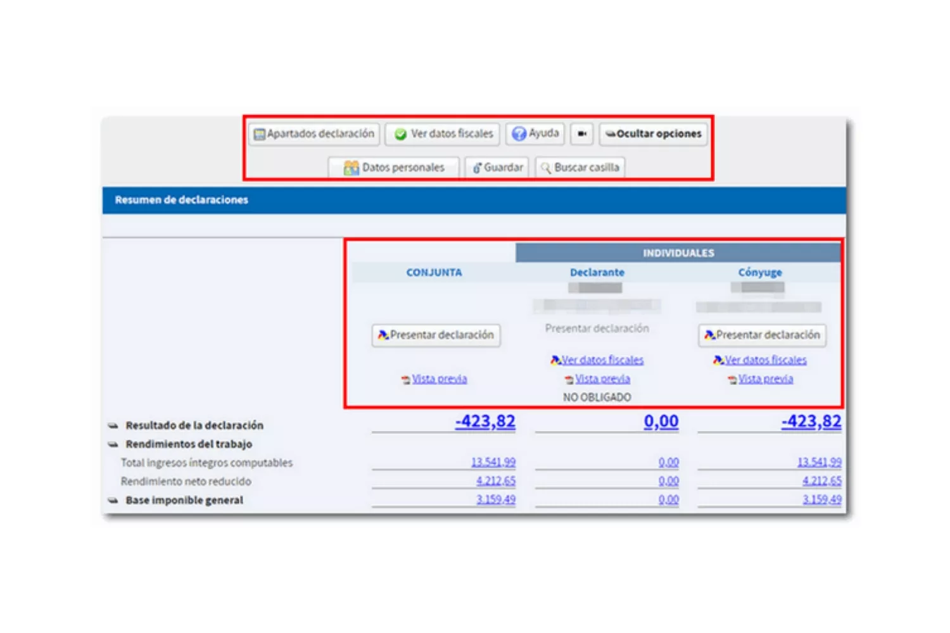Open Cónyuge's Ver datos fiscales link
950x633 pixels.
(x=765, y=360)
